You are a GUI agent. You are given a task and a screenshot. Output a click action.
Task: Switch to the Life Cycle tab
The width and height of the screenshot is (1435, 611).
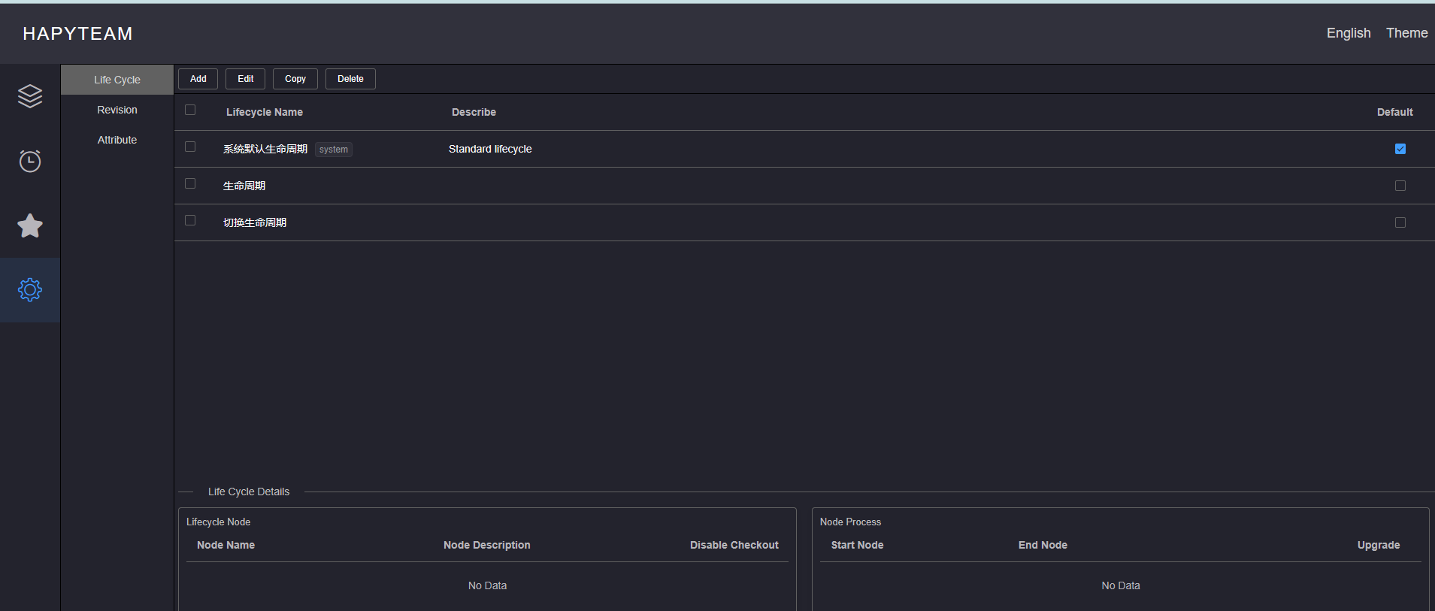click(x=117, y=80)
